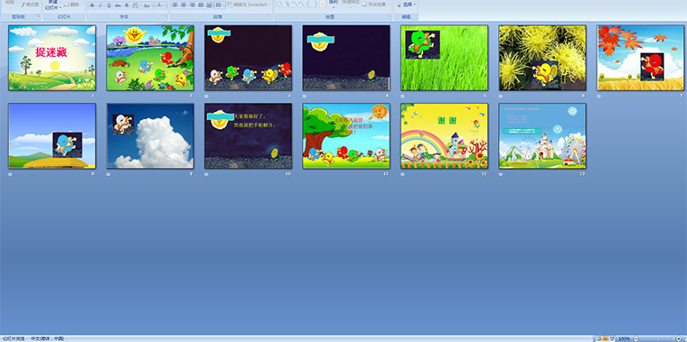
Task: Expand the Convert to SmartArt dropdown
Action: click(268, 5)
